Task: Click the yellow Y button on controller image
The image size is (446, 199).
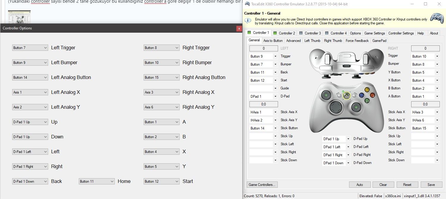Action: tap(367, 89)
